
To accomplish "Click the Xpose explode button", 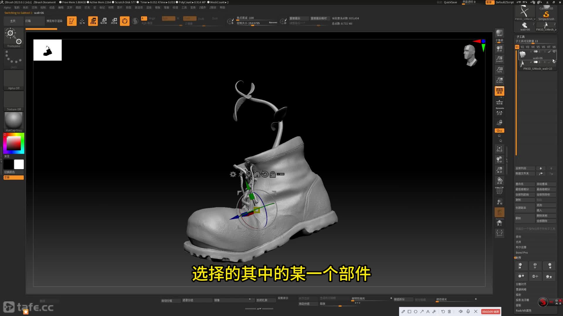I will pos(499,233).
